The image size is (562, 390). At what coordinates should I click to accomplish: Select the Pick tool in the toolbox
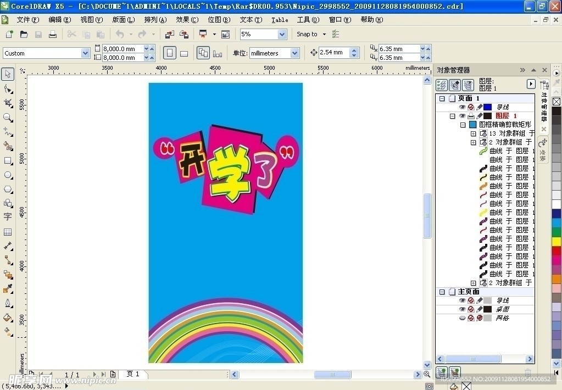(8, 74)
